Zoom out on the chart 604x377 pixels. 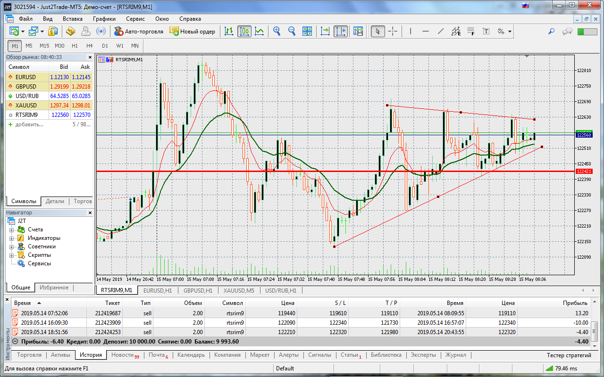[x=292, y=32]
